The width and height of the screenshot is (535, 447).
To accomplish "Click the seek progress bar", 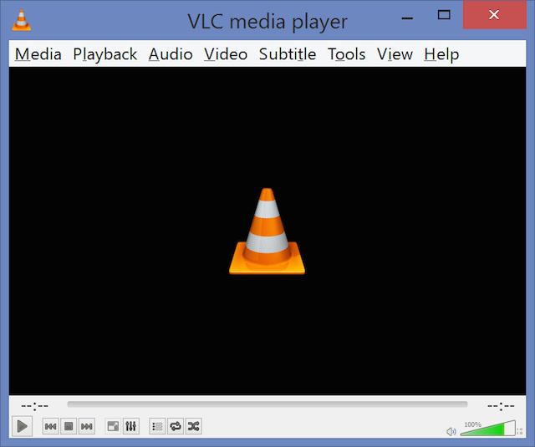I will pos(267,404).
